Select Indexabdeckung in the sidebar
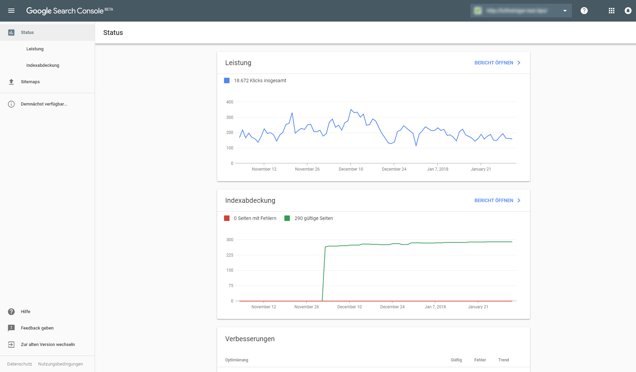This screenshot has width=636, height=372. point(43,65)
